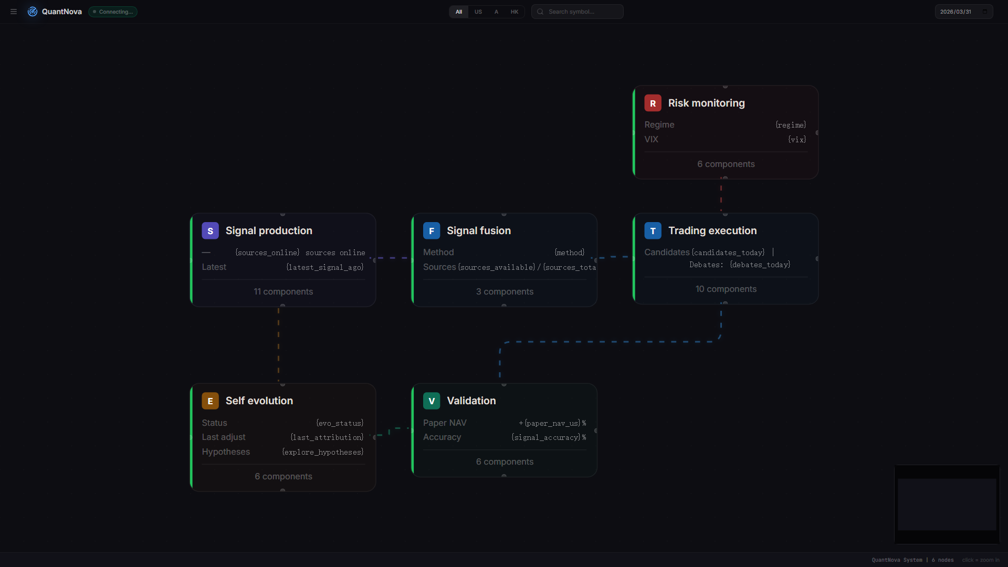The height and width of the screenshot is (567, 1008).
Task: Click the QuantNova logo icon
Action: click(32, 12)
